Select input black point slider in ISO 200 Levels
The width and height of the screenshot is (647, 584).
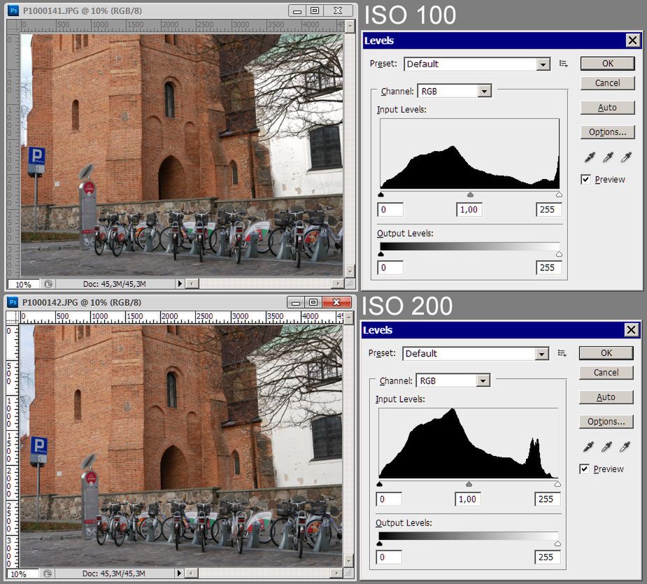380,484
